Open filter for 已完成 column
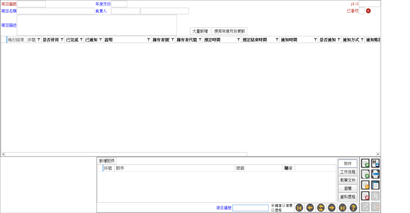The image size is (410, 213). pyautogui.click(x=81, y=40)
